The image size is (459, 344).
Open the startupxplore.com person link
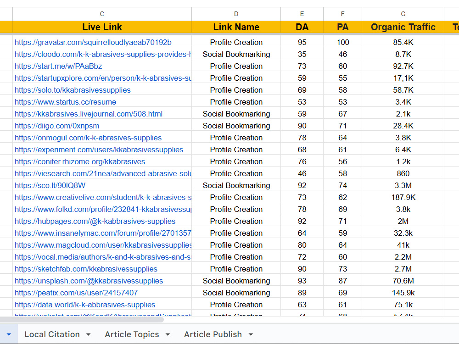(x=103, y=78)
